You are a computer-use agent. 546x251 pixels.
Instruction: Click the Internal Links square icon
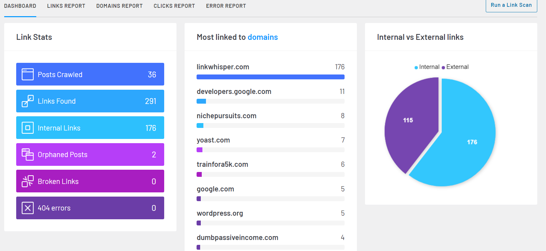coord(28,128)
